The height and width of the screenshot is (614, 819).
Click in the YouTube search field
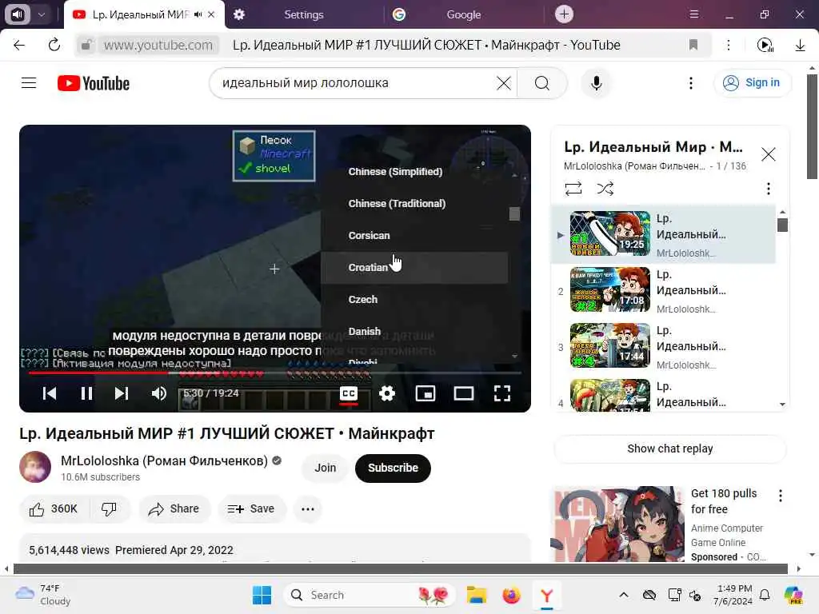(x=355, y=83)
